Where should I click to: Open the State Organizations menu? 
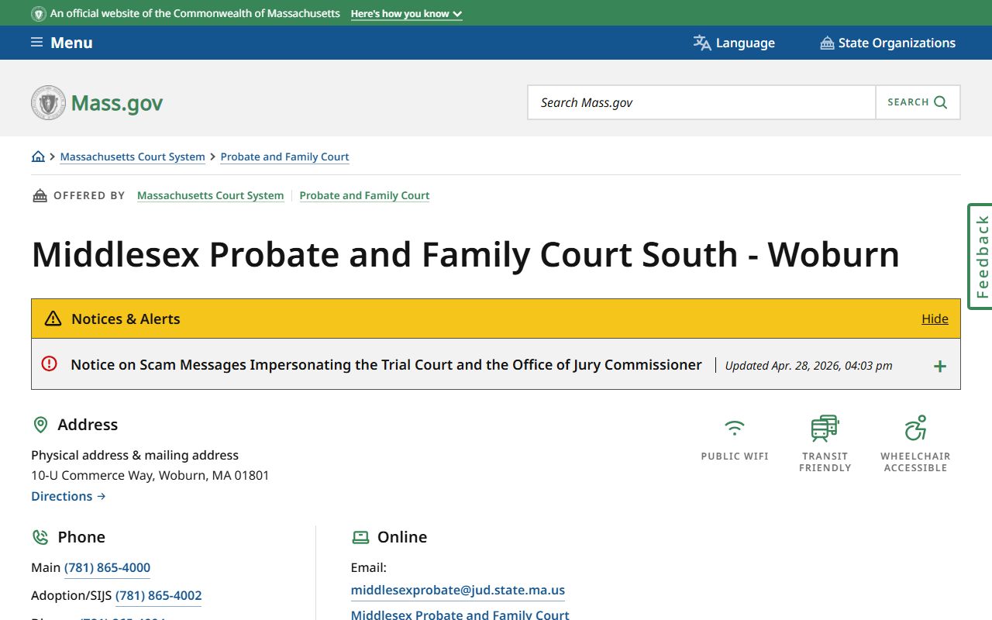tap(887, 43)
